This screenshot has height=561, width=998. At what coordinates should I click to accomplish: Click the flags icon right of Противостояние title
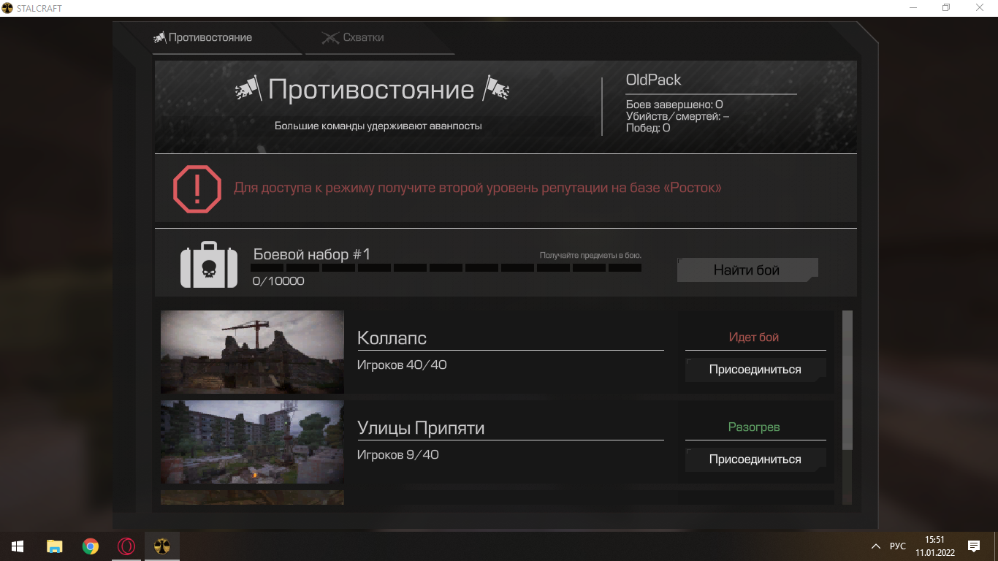(495, 90)
